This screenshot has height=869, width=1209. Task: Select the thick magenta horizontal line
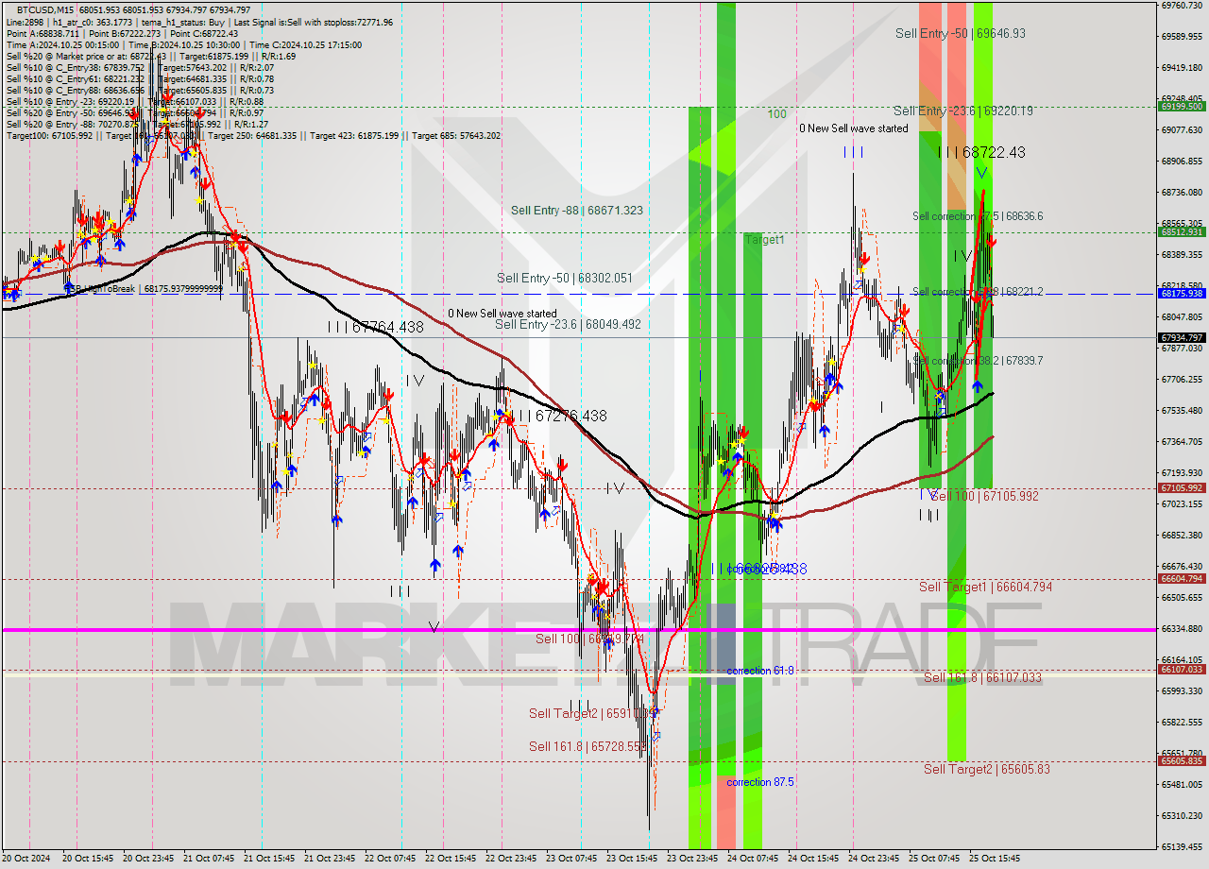pos(578,630)
